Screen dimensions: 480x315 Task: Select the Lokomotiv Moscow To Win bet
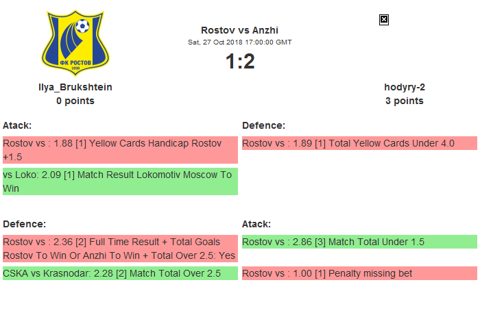[120, 181]
